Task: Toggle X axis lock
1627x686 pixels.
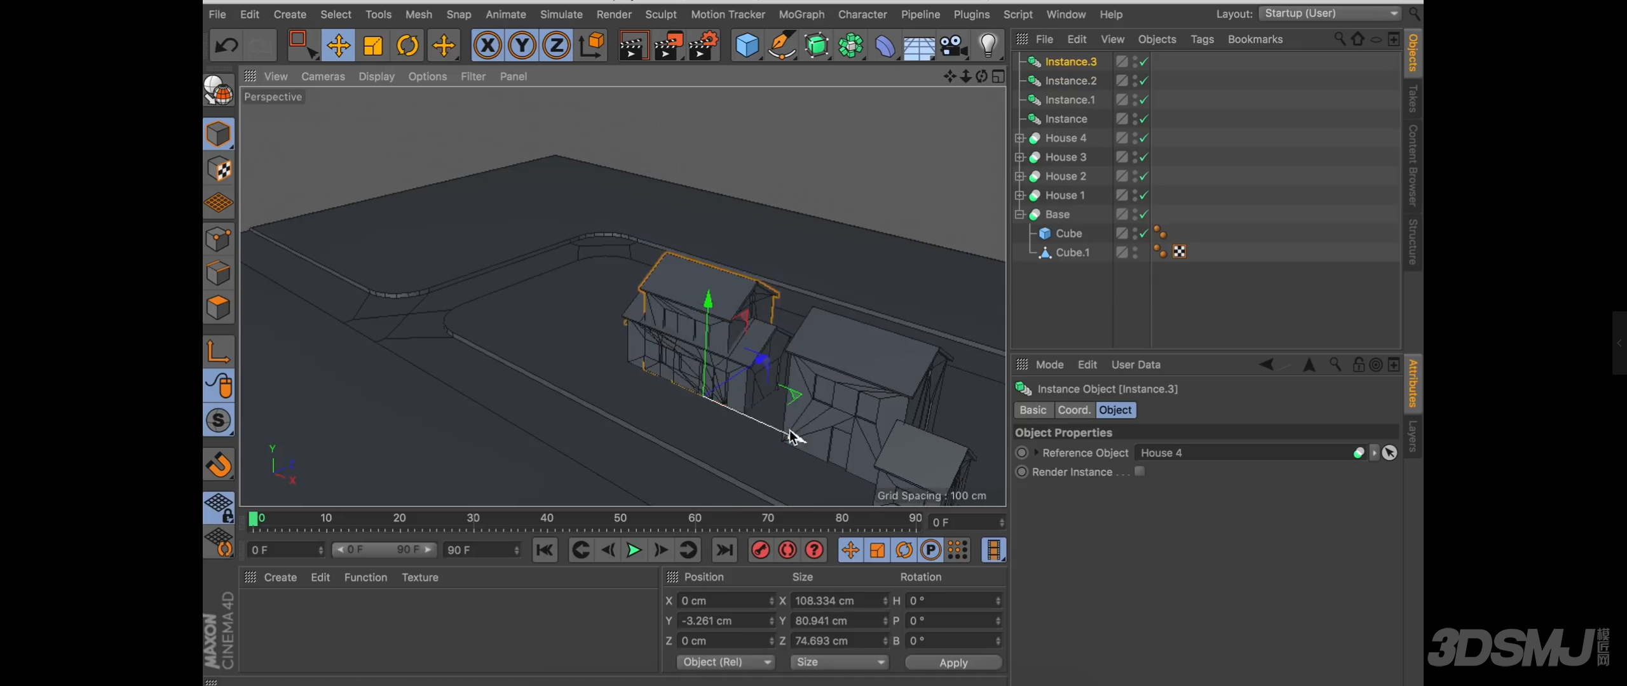Action: (x=487, y=46)
